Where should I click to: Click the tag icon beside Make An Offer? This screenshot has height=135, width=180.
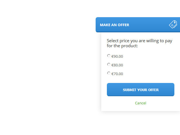pyautogui.click(x=173, y=24)
